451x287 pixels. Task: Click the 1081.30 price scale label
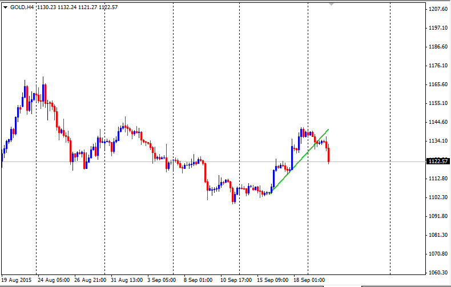pyautogui.click(x=438, y=235)
